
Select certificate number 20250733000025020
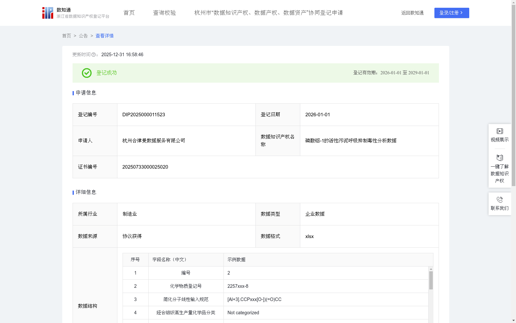pos(145,167)
